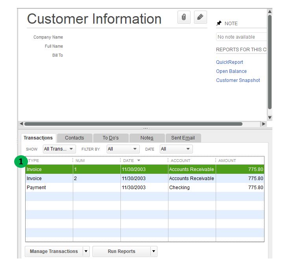Select the Invoice row with NUM 2
Image resolution: width=294 pixels, height=266 pixels.
coord(145,179)
